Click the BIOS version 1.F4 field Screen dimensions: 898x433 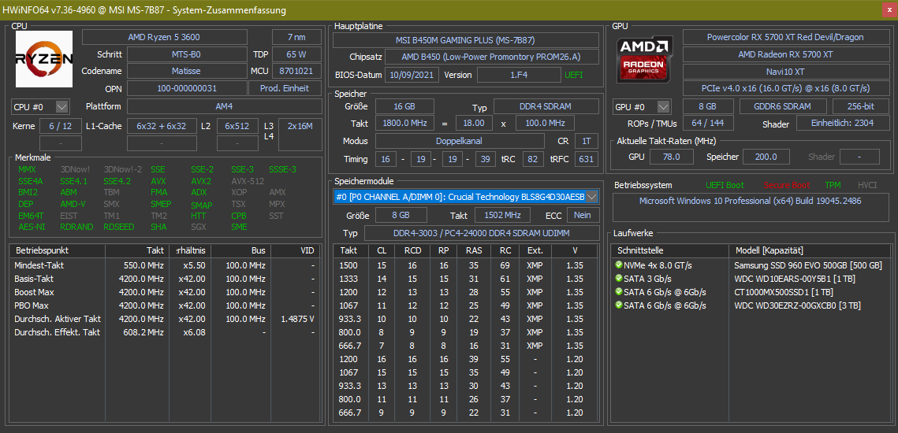coord(519,75)
